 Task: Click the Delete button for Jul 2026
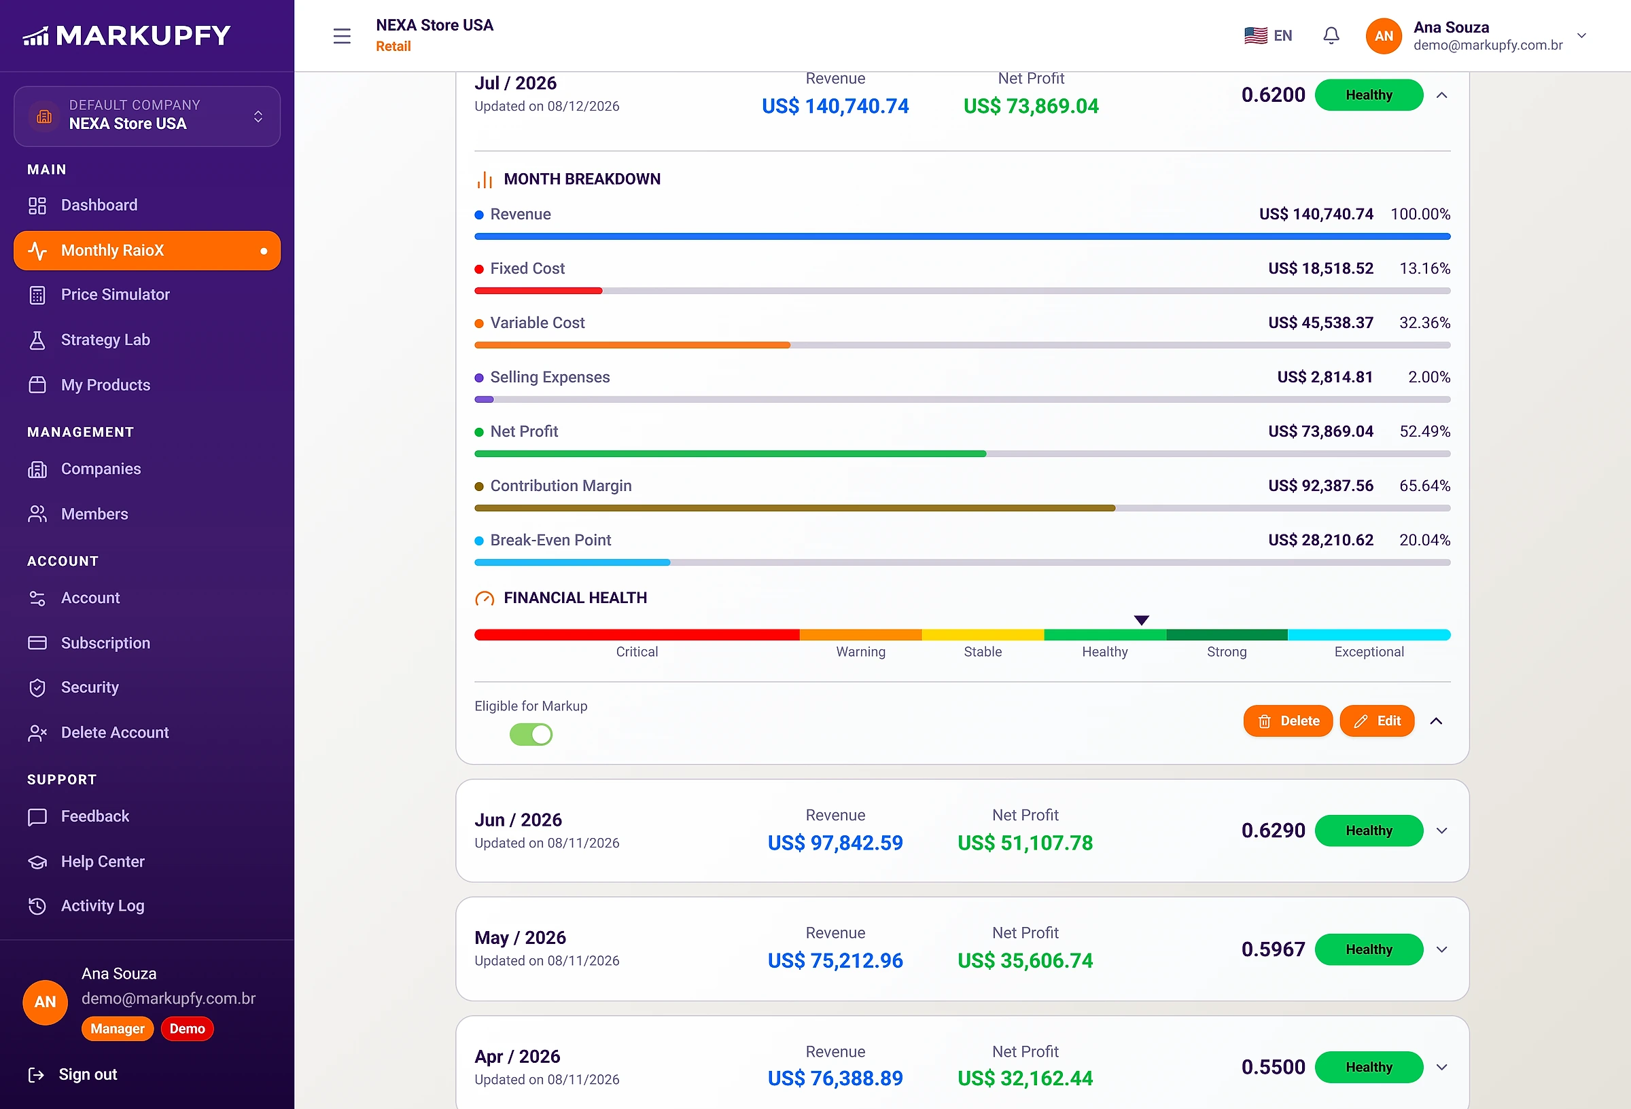1287,721
